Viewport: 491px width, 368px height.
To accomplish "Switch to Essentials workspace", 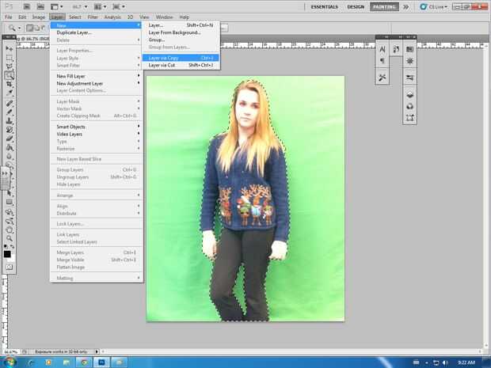I will (325, 6).
